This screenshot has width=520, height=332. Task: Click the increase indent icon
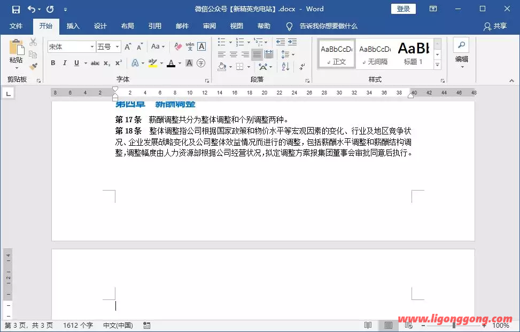point(292,42)
